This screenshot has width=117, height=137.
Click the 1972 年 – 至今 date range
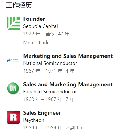(x=39, y=34)
